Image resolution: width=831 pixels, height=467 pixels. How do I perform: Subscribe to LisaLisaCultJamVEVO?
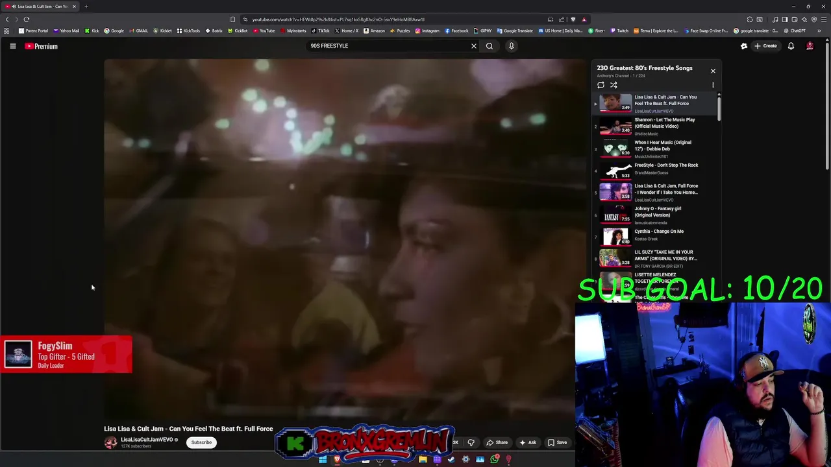[x=201, y=442]
